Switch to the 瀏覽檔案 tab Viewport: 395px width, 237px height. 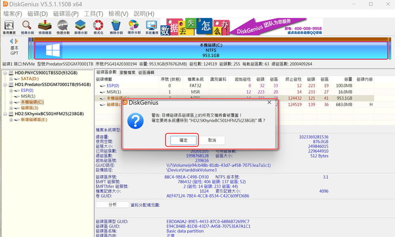click(127, 72)
